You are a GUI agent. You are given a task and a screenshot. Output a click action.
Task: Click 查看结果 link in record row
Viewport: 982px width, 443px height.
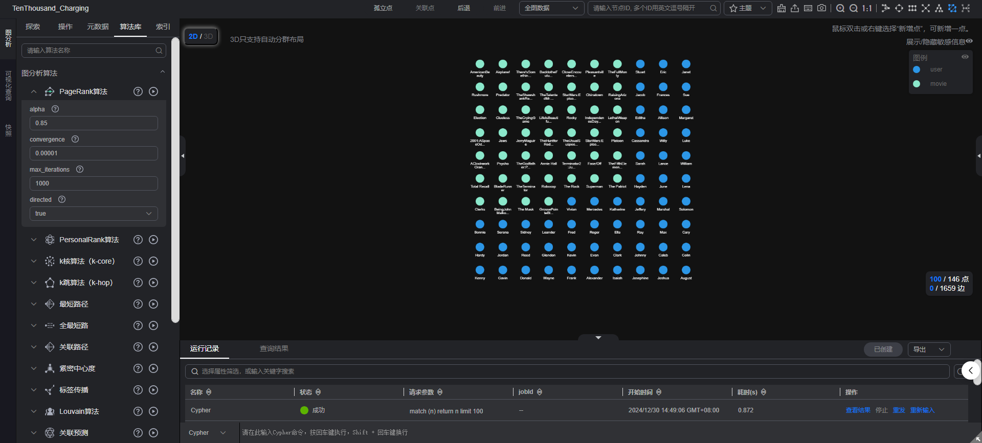(x=858, y=410)
